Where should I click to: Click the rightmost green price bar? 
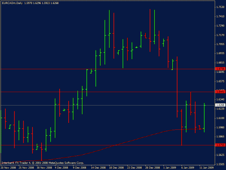pos(204,117)
